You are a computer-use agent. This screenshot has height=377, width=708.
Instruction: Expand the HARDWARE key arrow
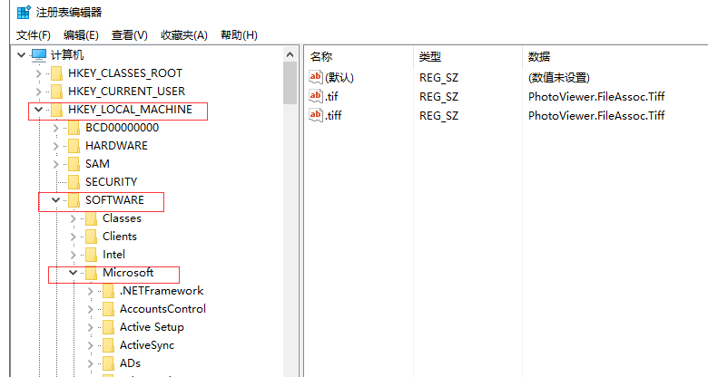[56, 146]
